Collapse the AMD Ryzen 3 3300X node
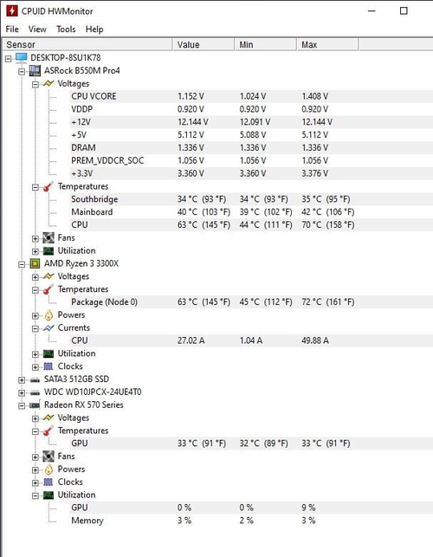Image resolution: width=433 pixels, height=557 pixels. [x=22, y=265]
